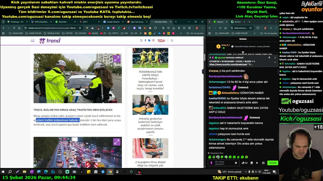The height and width of the screenshot is (181, 323).
Task: Expand the pinned message chevron
Action: [275, 62]
